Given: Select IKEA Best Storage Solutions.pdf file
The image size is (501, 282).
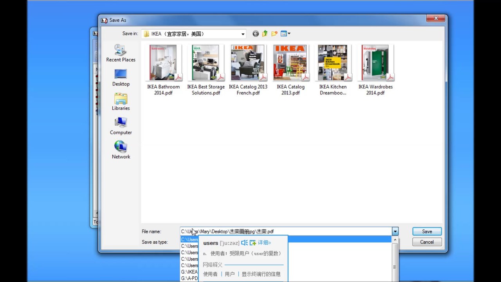Looking at the screenshot, I should [x=206, y=70].
